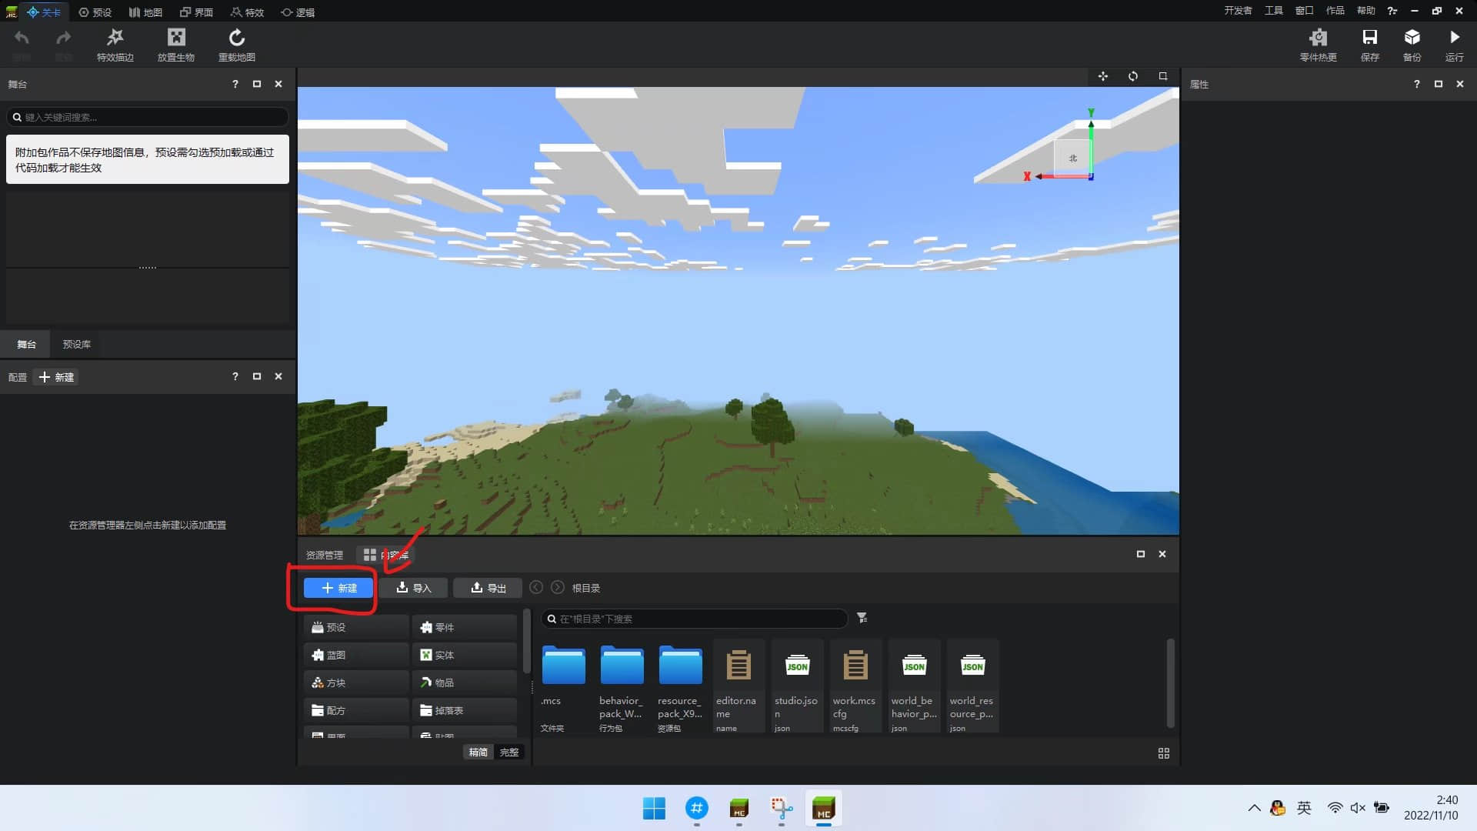Open Windows Start menu on the taskbar
The height and width of the screenshot is (831, 1477).
coord(654,809)
